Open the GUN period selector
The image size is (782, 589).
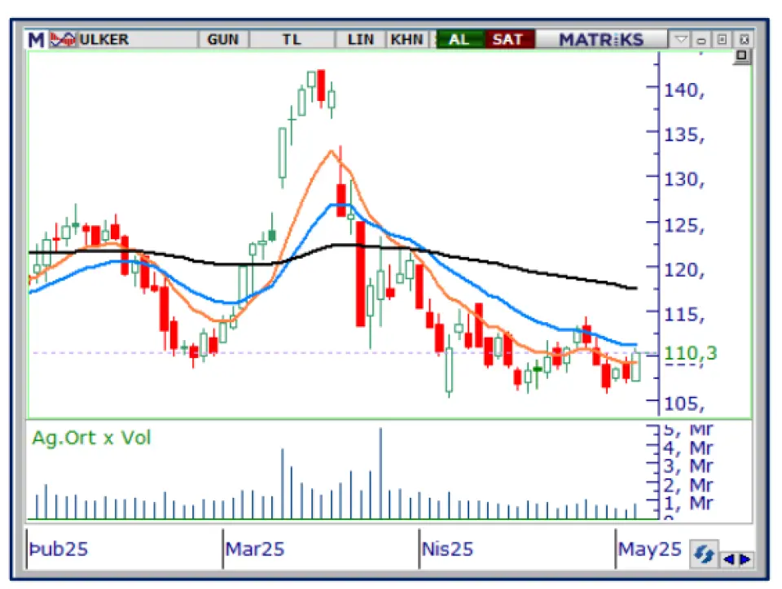[223, 39]
